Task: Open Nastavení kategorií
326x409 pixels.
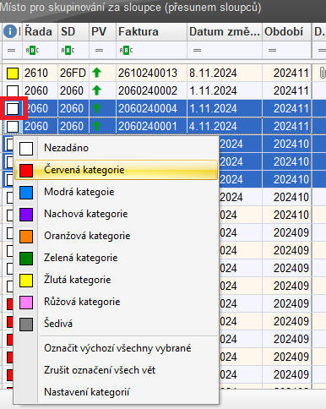Action: 116,392
